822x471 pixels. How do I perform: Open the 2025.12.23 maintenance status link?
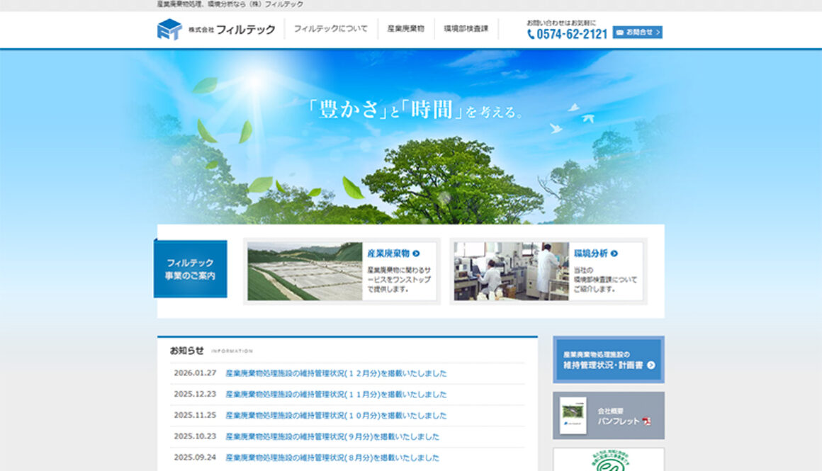[337, 394]
